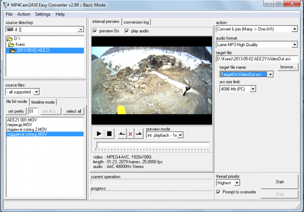The image size is (304, 212).
Task: Open the Settings menu
Action: click(x=43, y=14)
